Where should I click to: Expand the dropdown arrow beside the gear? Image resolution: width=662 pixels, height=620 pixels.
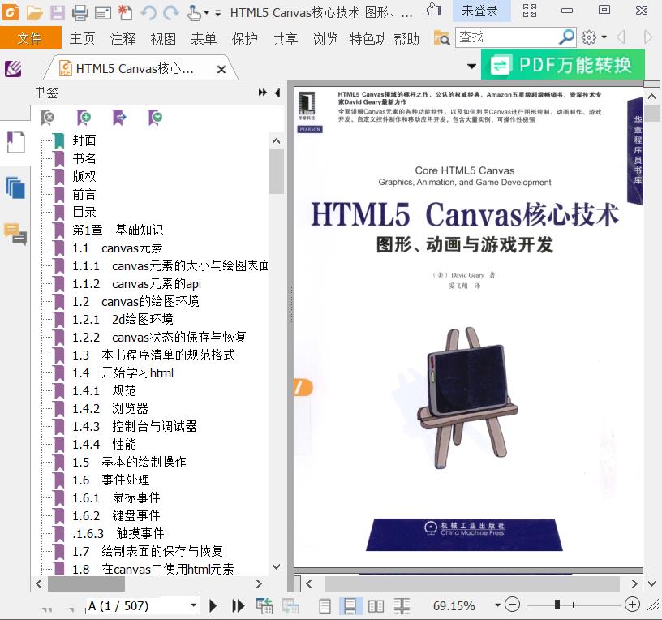[604, 37]
